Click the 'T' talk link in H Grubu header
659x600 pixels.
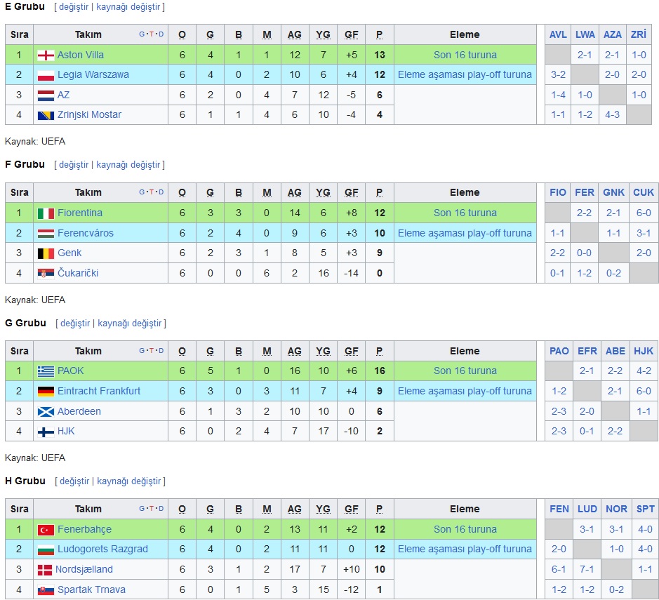pos(152,508)
